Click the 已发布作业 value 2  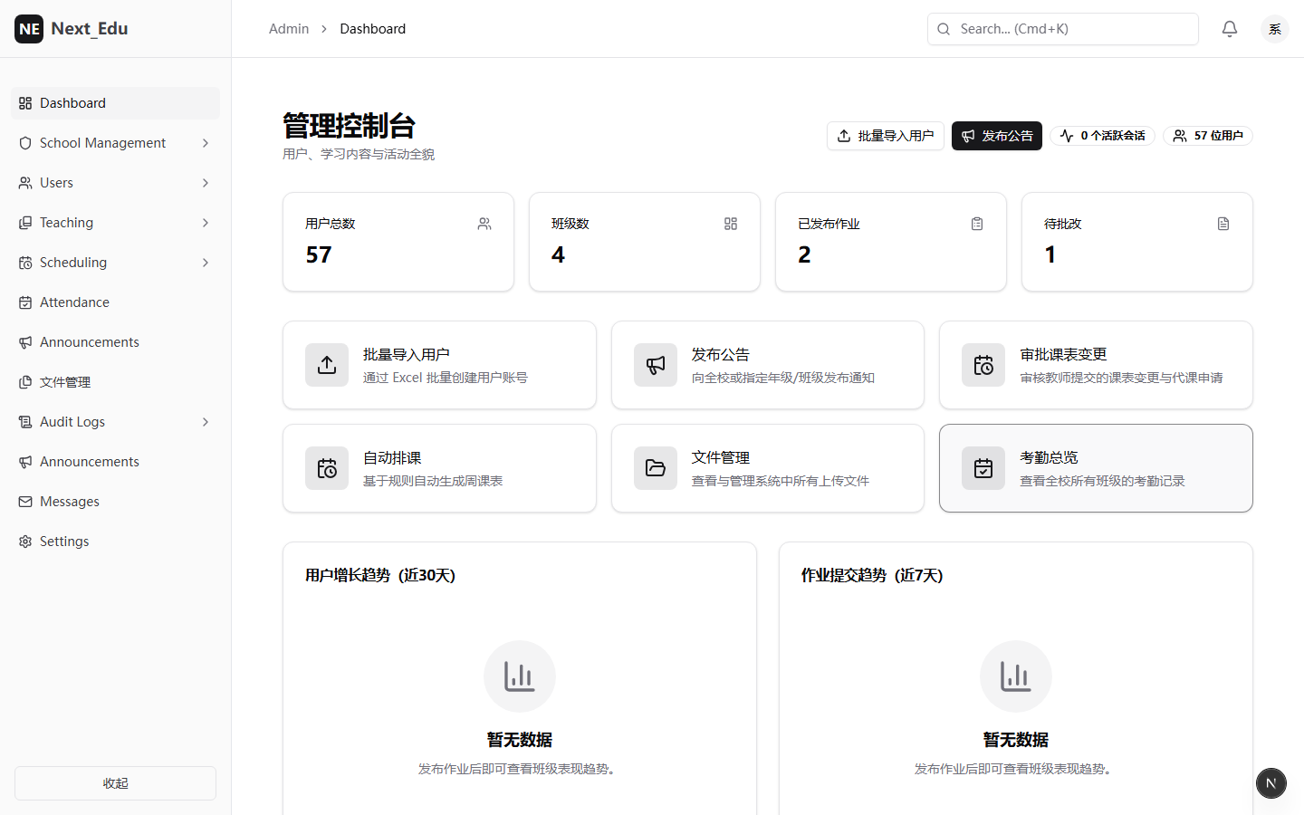(804, 255)
